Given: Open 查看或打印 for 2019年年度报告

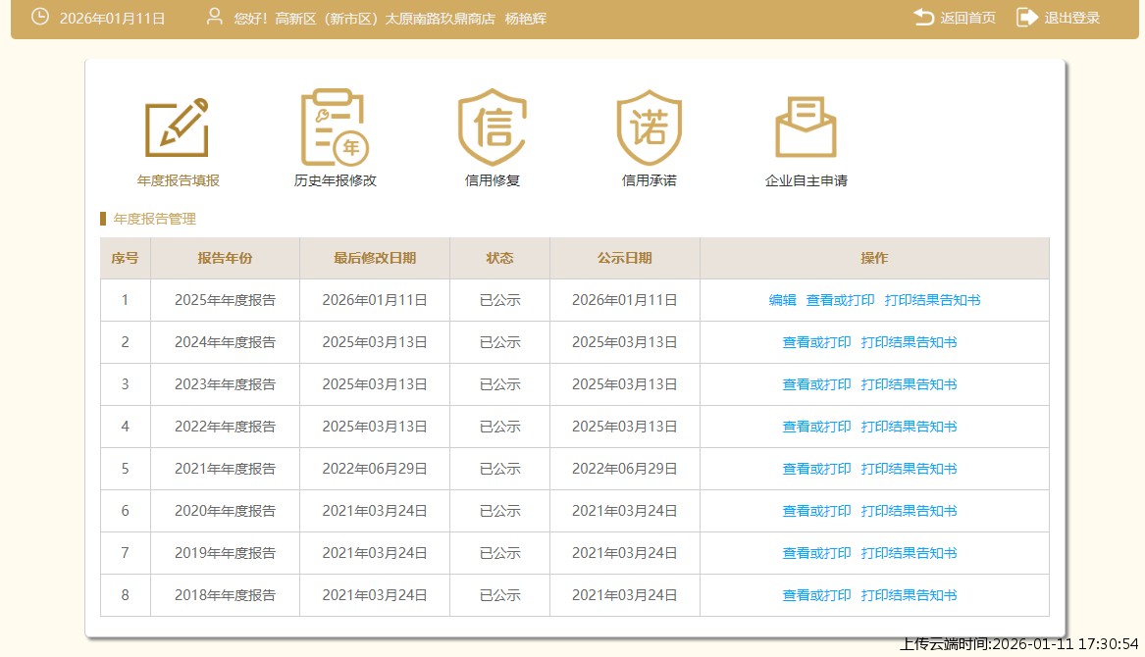Looking at the screenshot, I should pyautogui.click(x=816, y=553).
